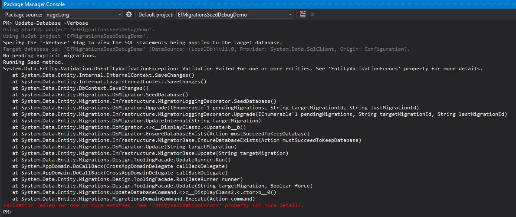Image resolution: width=516 pixels, height=217 pixels.
Task: Click "Specify the '-Verbose' flag" line
Action: tap(142, 43)
